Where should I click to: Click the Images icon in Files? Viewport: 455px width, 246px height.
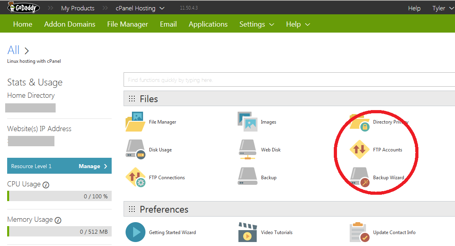pyautogui.click(x=248, y=122)
